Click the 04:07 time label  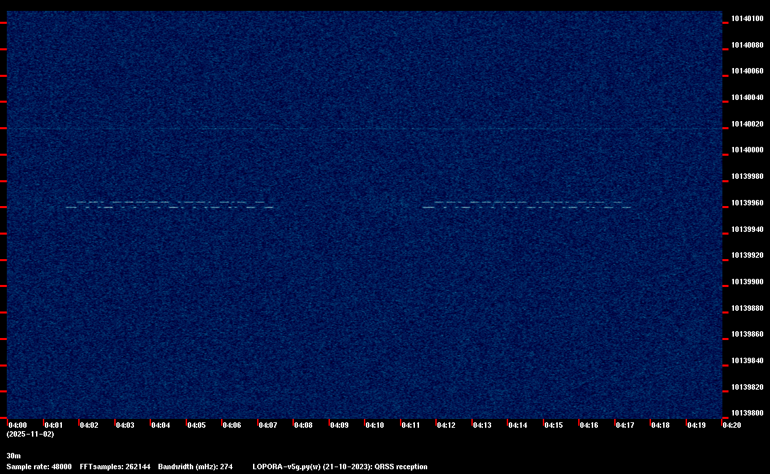(x=267, y=425)
